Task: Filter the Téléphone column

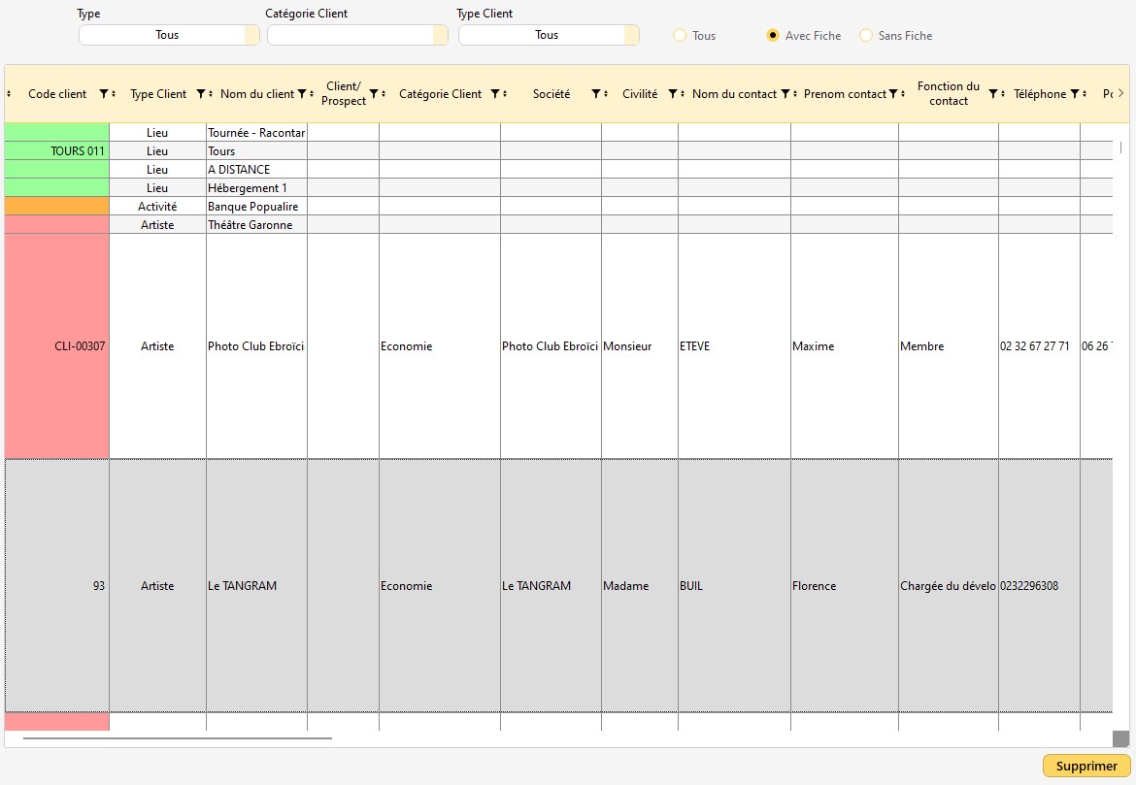Action: (1074, 94)
